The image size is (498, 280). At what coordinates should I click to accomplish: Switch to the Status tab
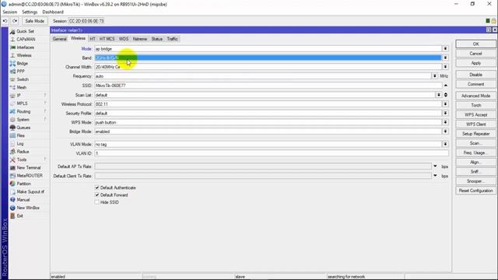coord(157,39)
